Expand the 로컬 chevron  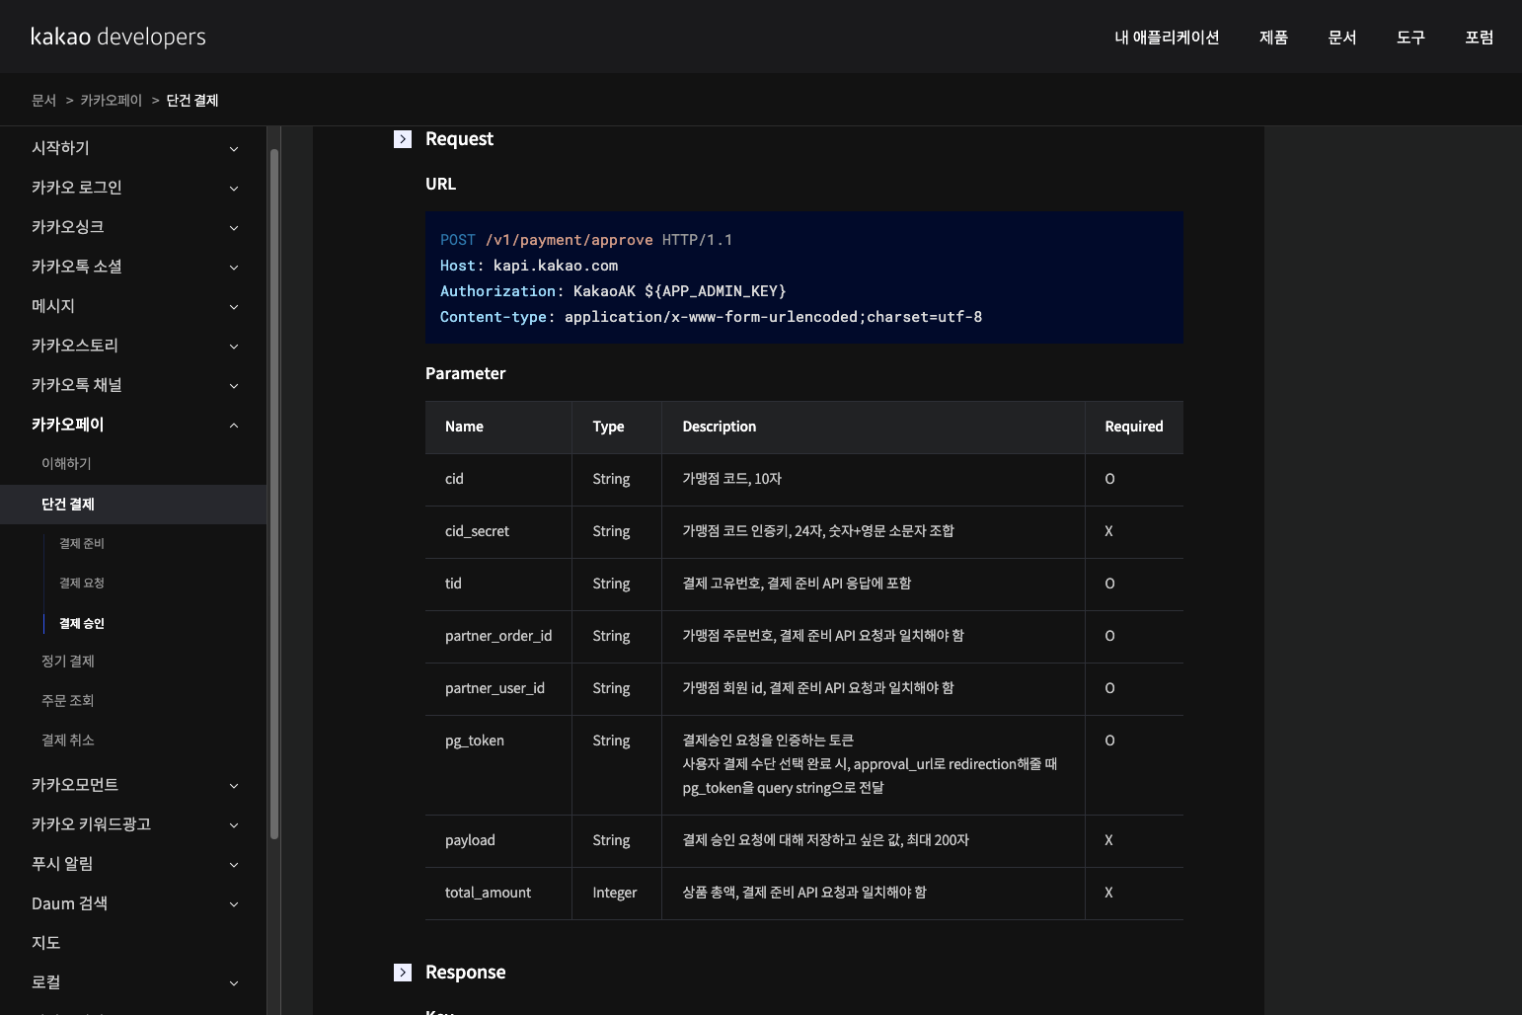234,983
